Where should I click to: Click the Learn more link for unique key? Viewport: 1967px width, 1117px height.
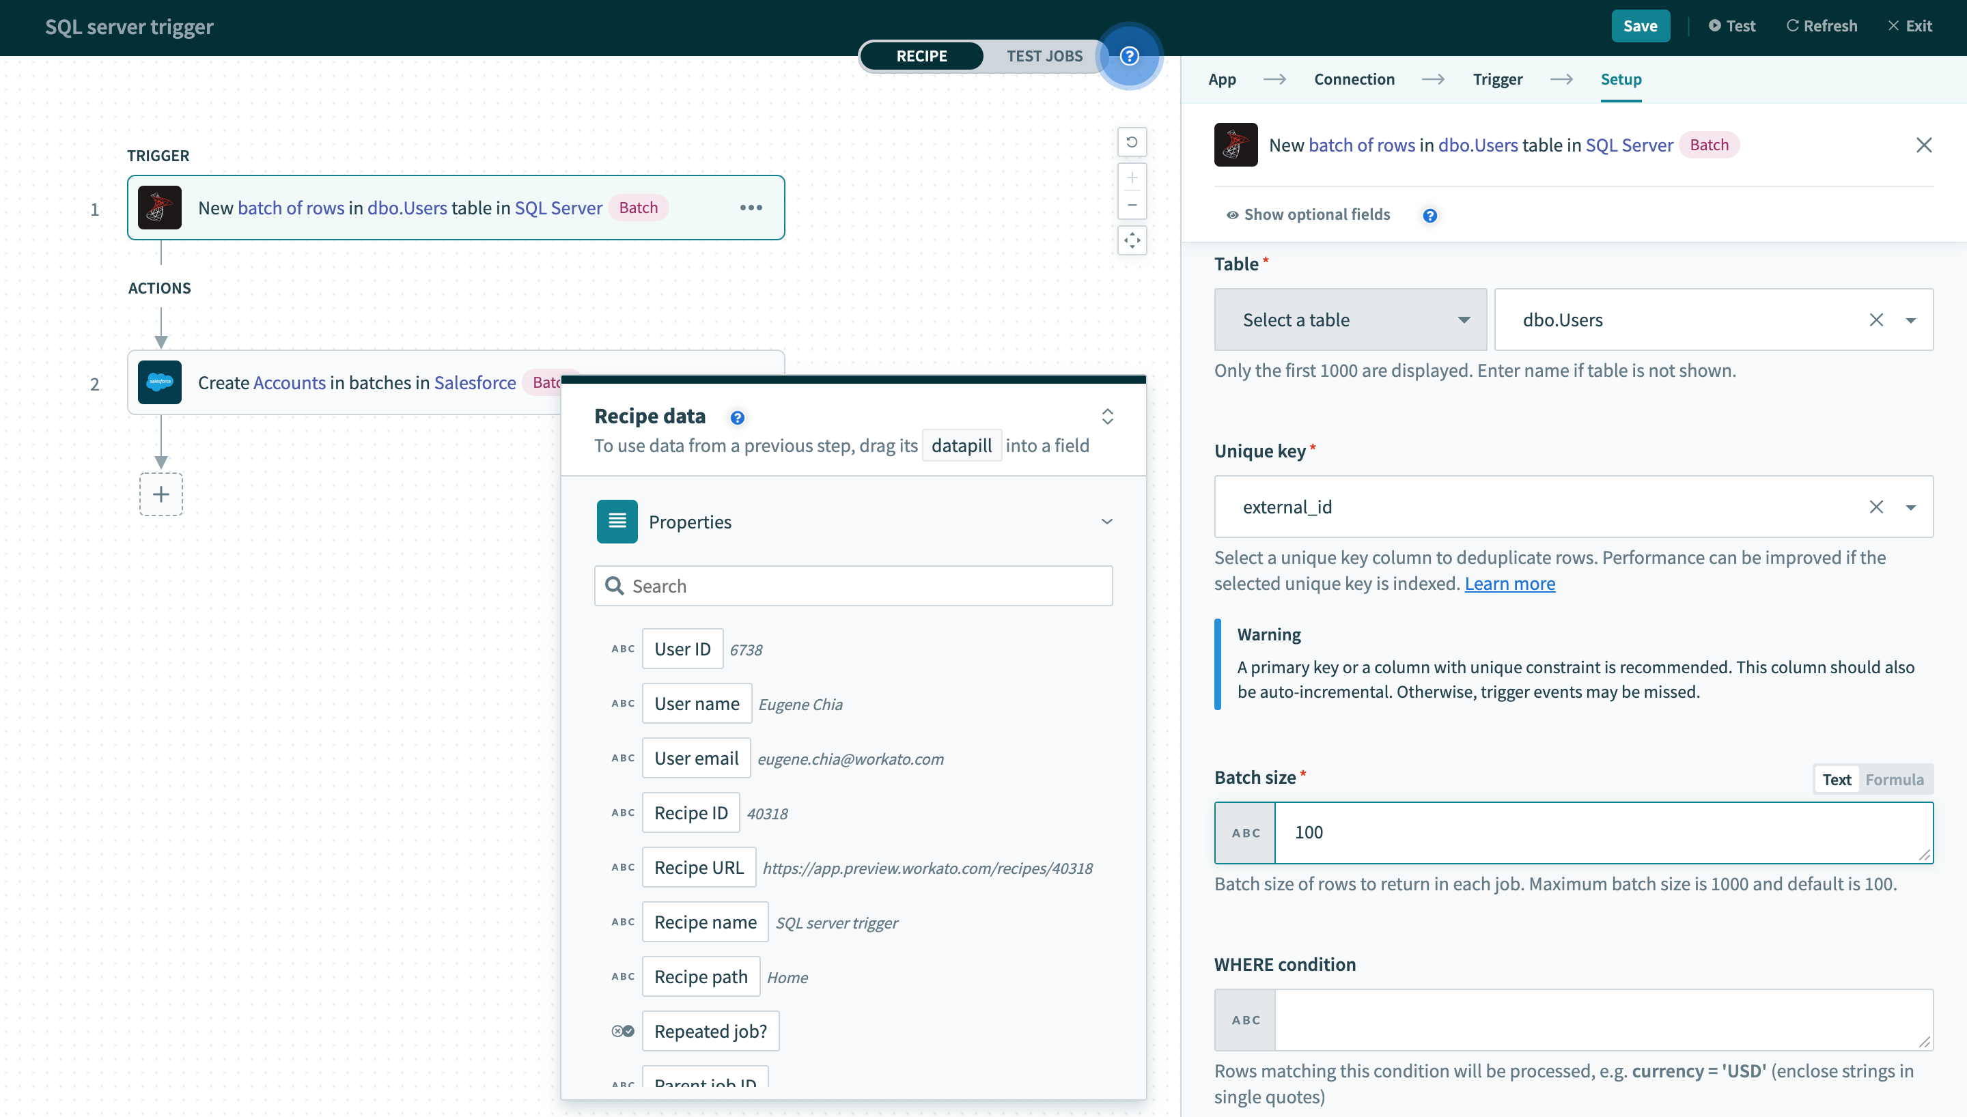pos(1510,582)
